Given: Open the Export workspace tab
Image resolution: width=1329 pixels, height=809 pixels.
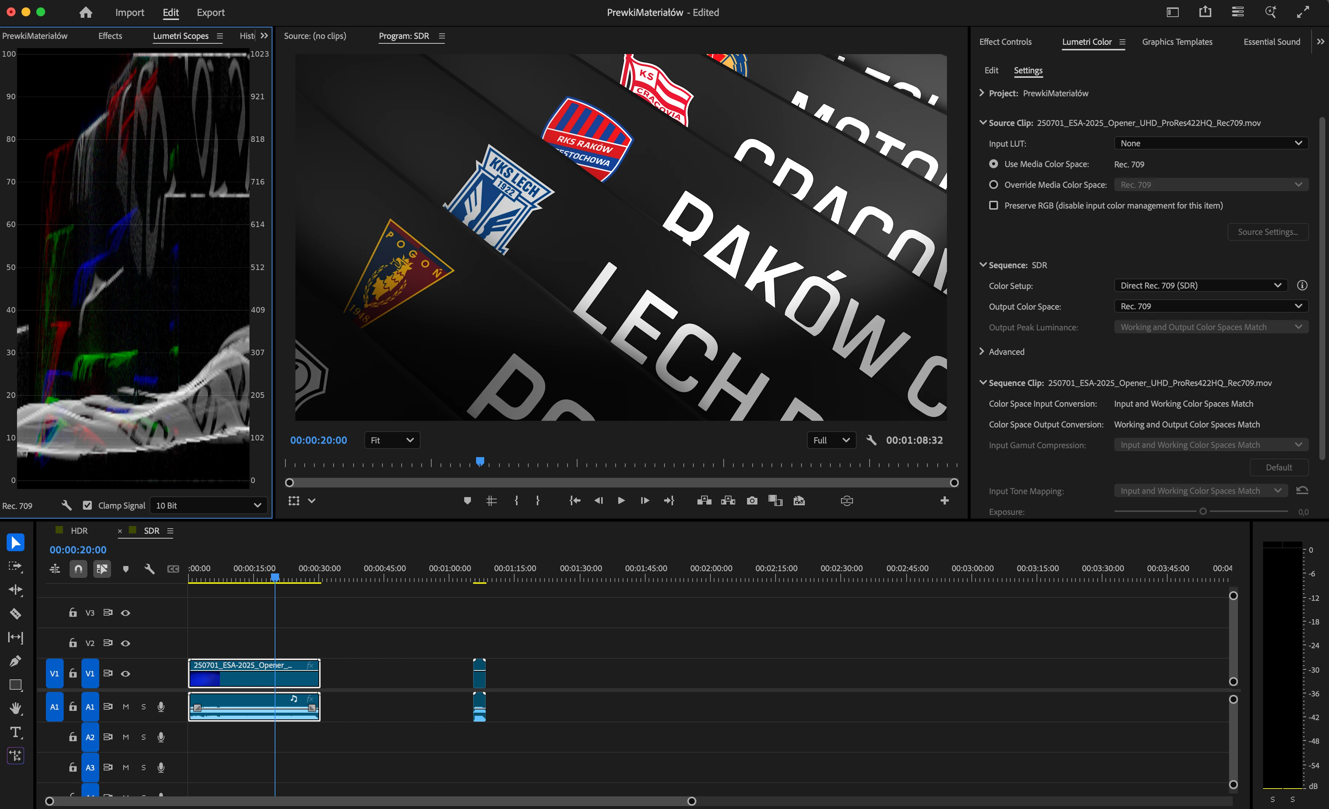Looking at the screenshot, I should [x=210, y=13].
